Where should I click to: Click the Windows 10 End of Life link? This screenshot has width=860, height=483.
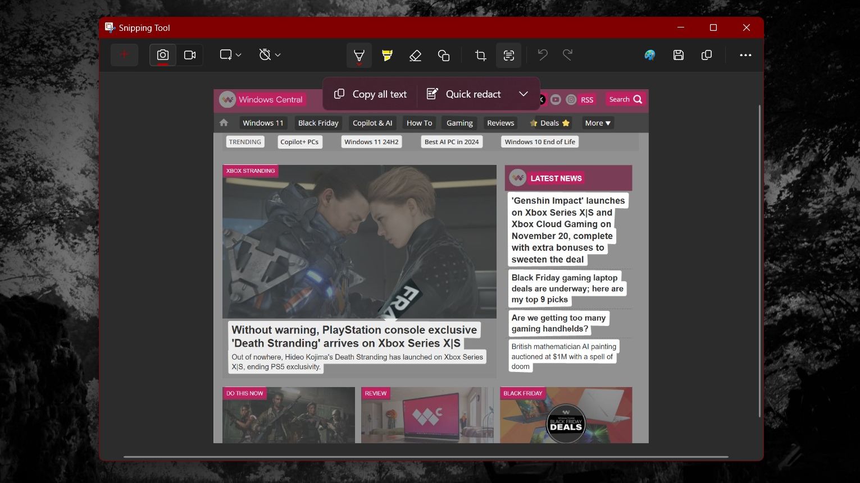[x=540, y=142]
